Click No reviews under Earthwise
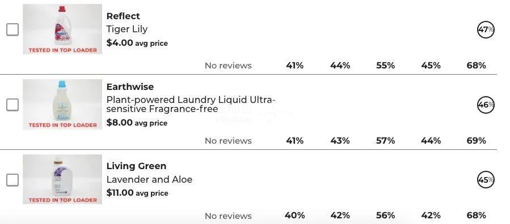 click(x=228, y=141)
